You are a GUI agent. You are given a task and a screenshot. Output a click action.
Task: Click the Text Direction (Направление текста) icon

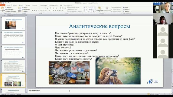(x=68, y=7)
